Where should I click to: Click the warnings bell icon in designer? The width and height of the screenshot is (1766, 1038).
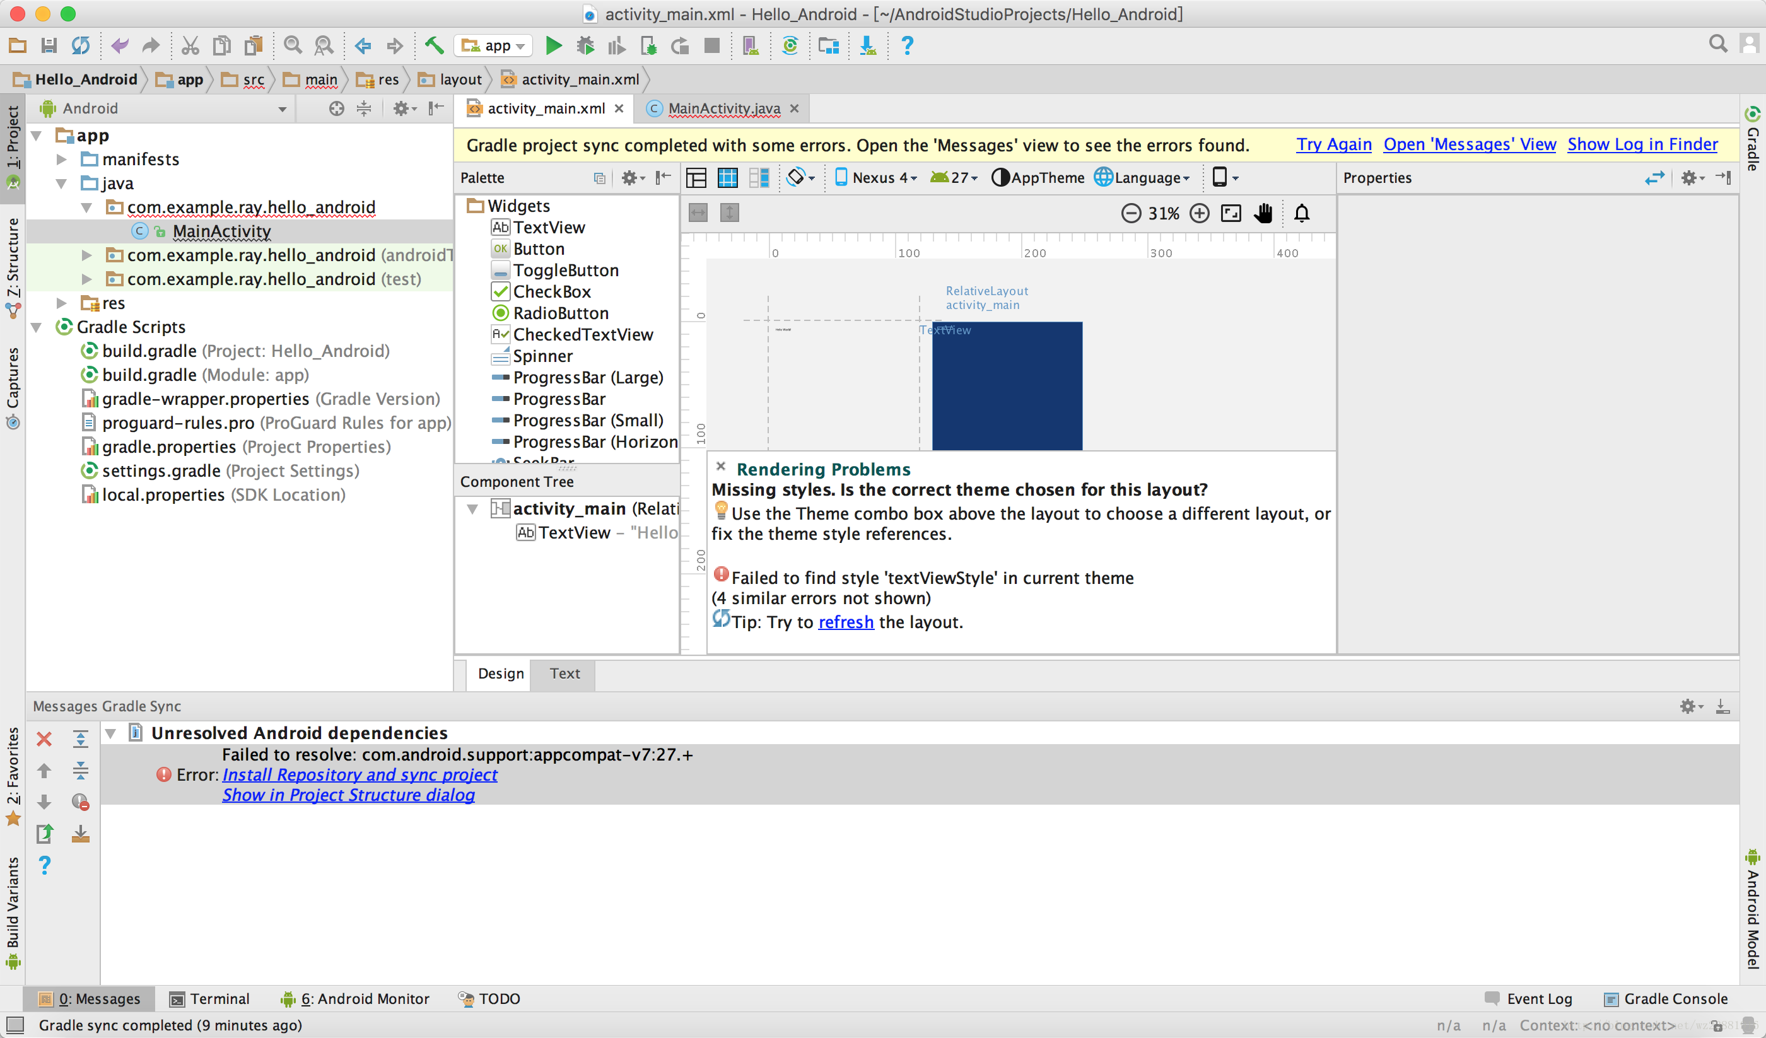point(1302,213)
